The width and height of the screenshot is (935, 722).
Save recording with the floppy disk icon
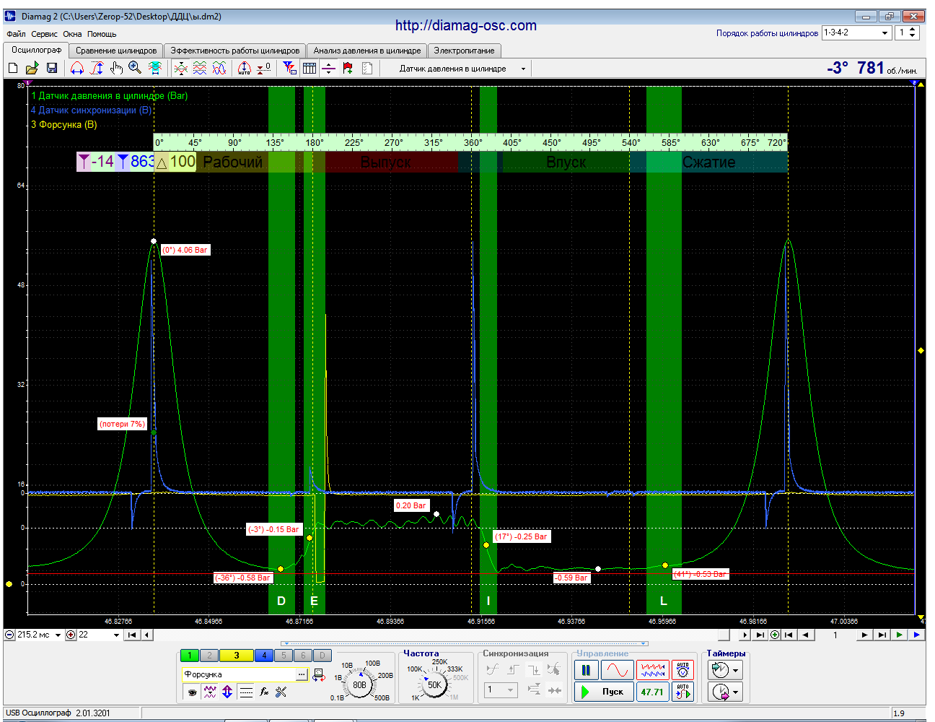tap(51, 68)
